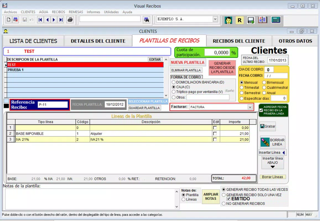
Task: Select the Trimestral frequency option
Action: (242, 88)
